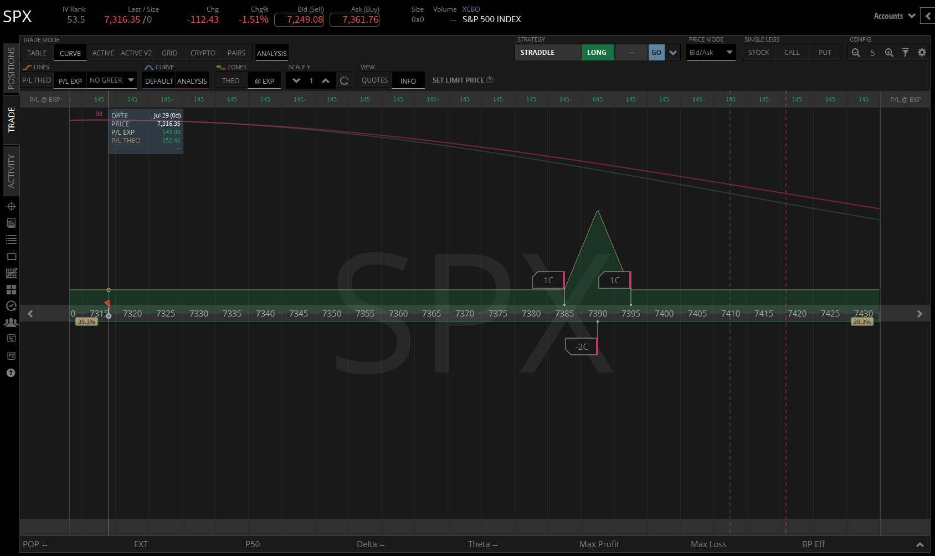Image resolution: width=935 pixels, height=556 pixels.
Task: Add a CALL single leg
Action: [x=792, y=52]
